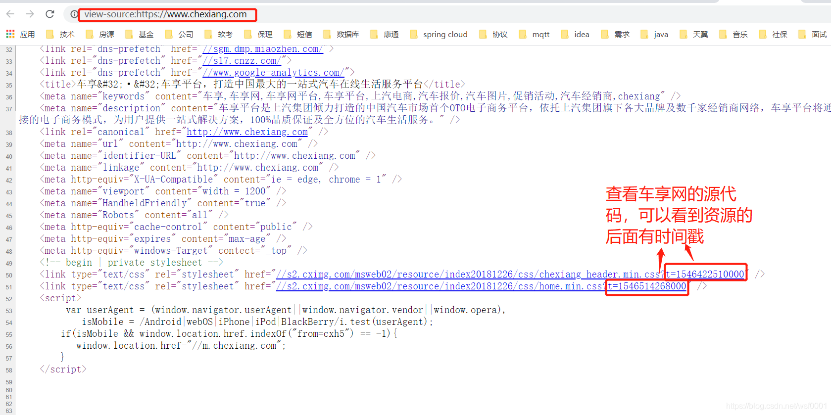Open the java bookmark folder
The width and height of the screenshot is (831, 415).
tap(654, 34)
